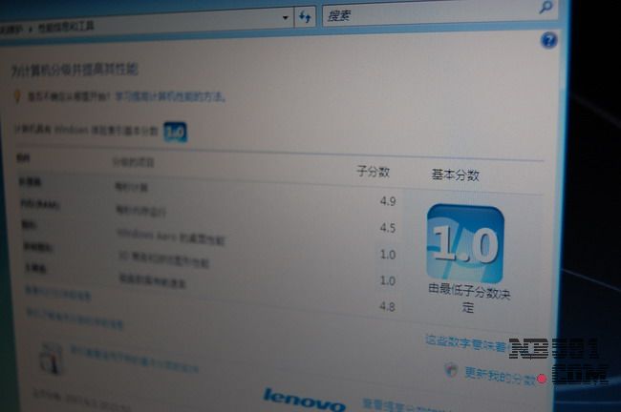Click the 基本分数 column header
This screenshot has width=621, height=412.
[456, 175]
